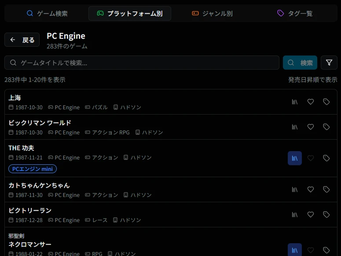The width and height of the screenshot is (341, 256).
Task: Tag the game カトちゃんケンちゃん
Action: (x=326, y=189)
